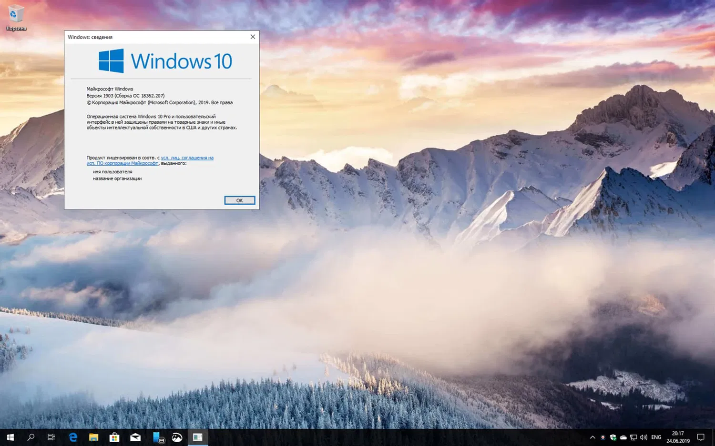This screenshot has height=446, width=715.
Task: Close the Windows: сведения dialog
Action: point(253,37)
